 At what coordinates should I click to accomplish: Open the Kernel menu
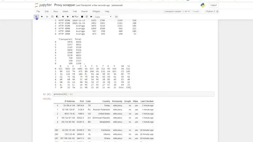click(x=84, y=11)
